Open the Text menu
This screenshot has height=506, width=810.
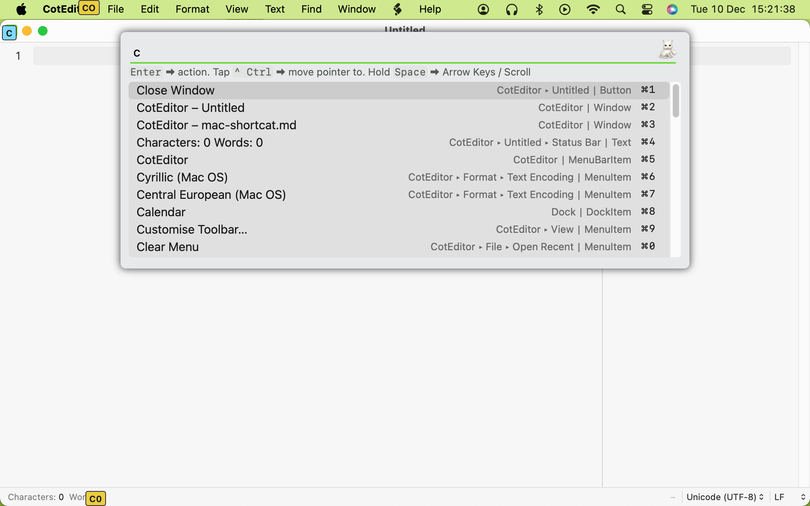[275, 9]
